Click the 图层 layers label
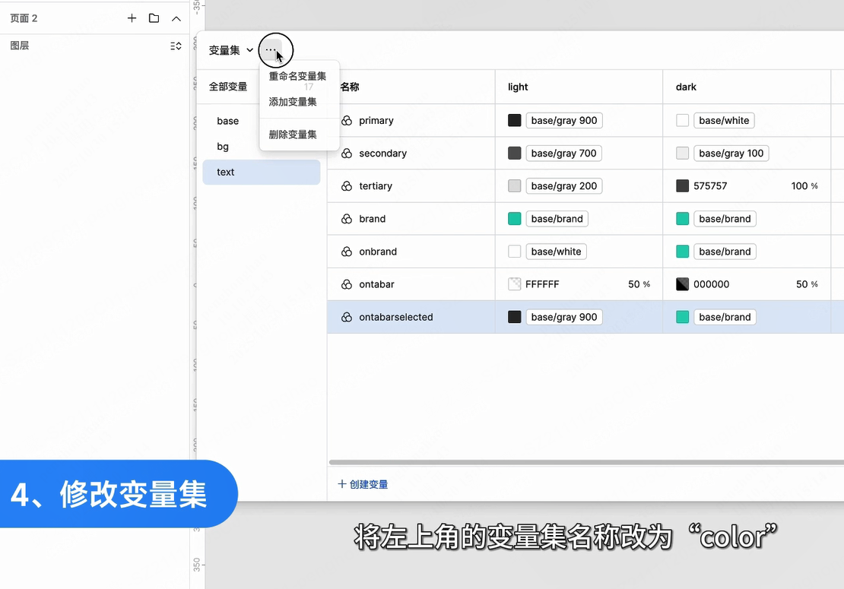The width and height of the screenshot is (844, 589). [x=19, y=46]
